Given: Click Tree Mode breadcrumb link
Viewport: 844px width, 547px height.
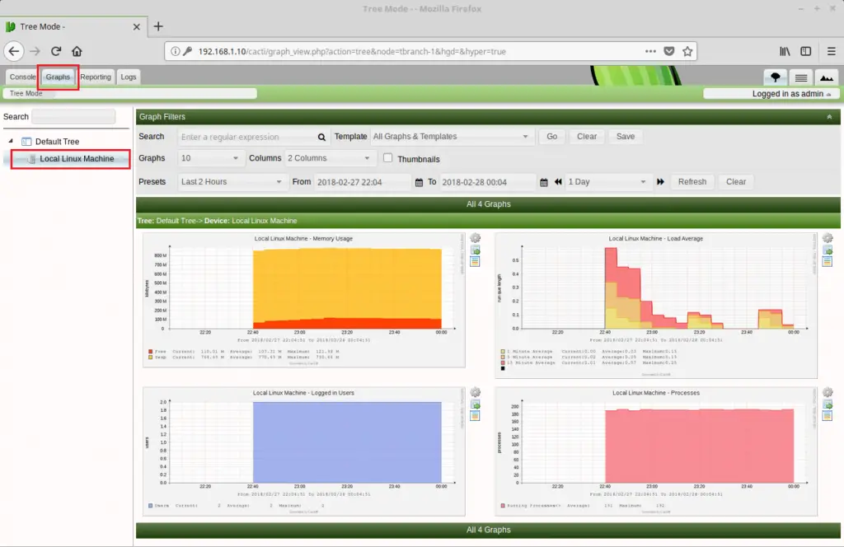Looking at the screenshot, I should 26,94.
